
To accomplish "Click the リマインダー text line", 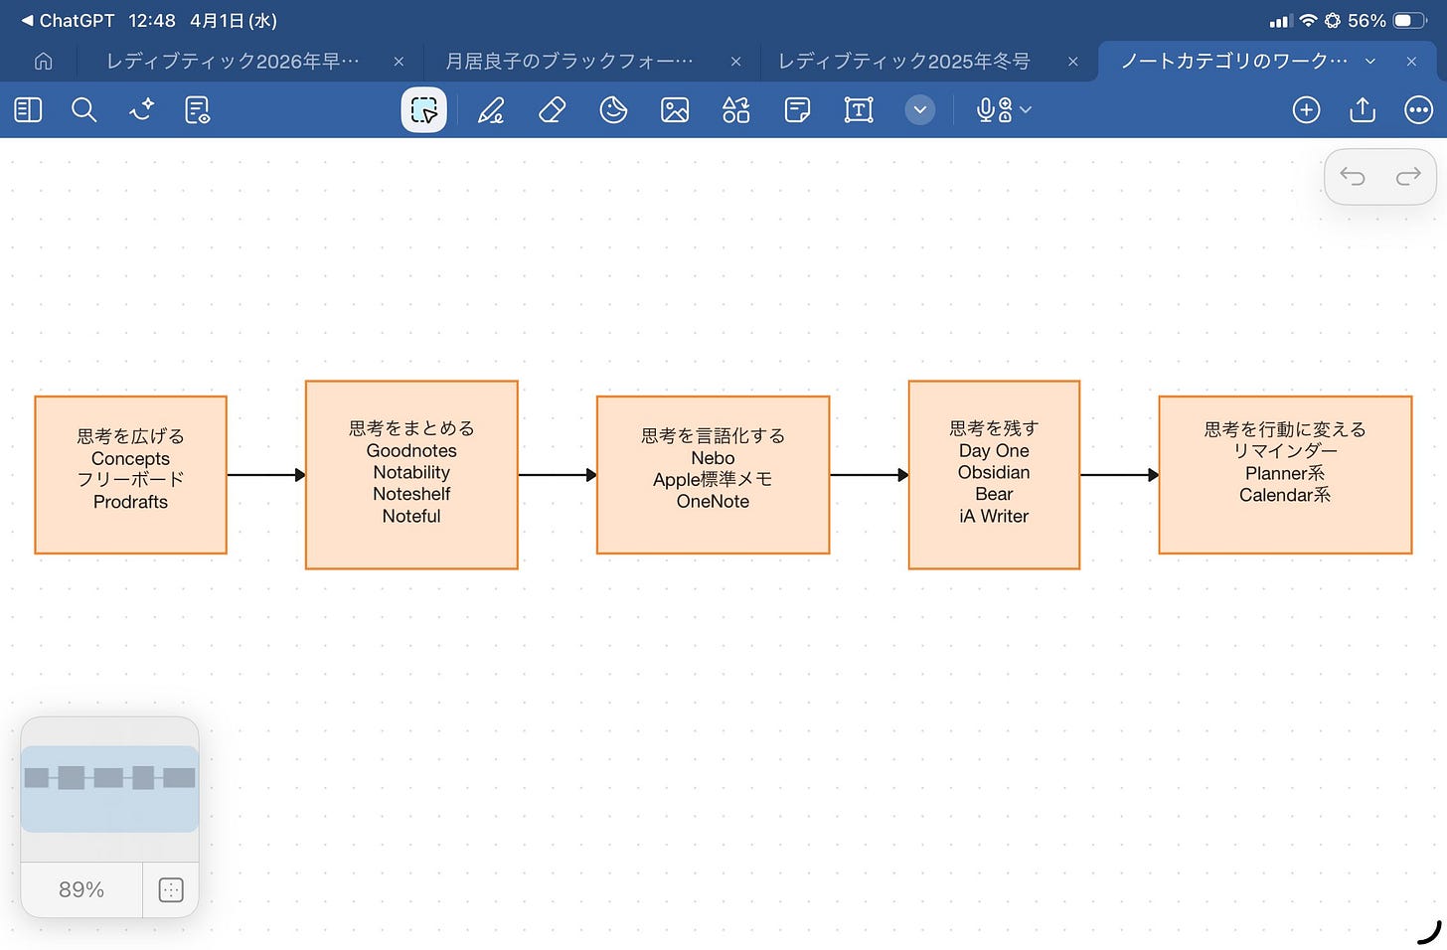I will coord(1285,451).
